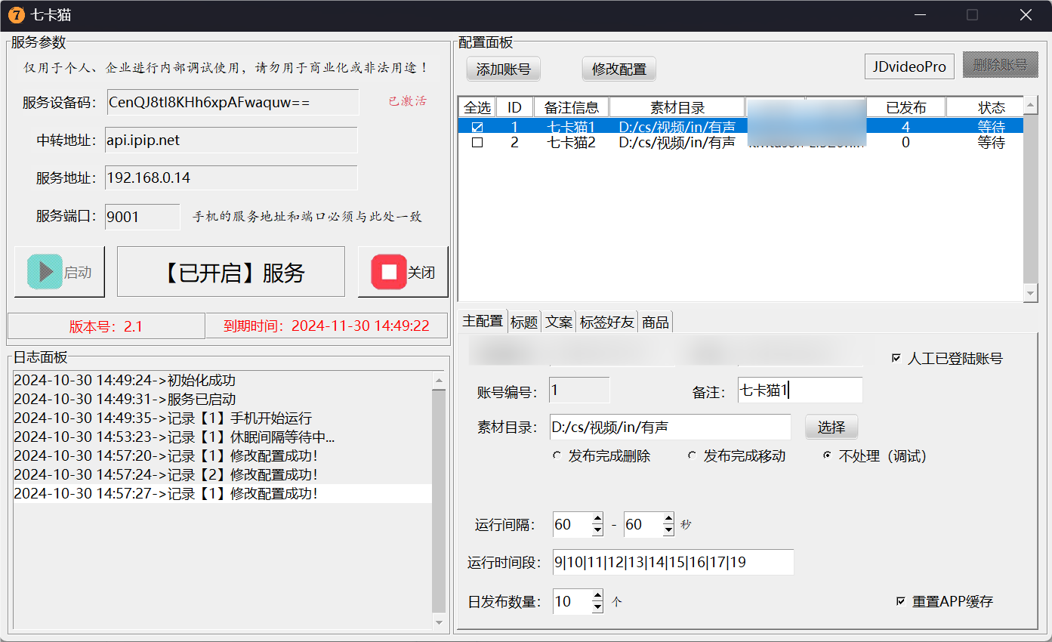Screen dimensions: 1052x642
Task: Click the JDvideoPro button
Action: (909, 66)
